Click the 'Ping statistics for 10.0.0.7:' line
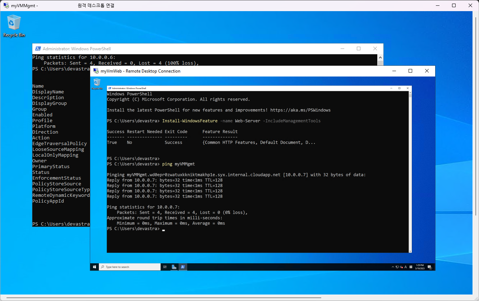Screen dimensions: 479x301 pyautogui.click(x=143, y=207)
